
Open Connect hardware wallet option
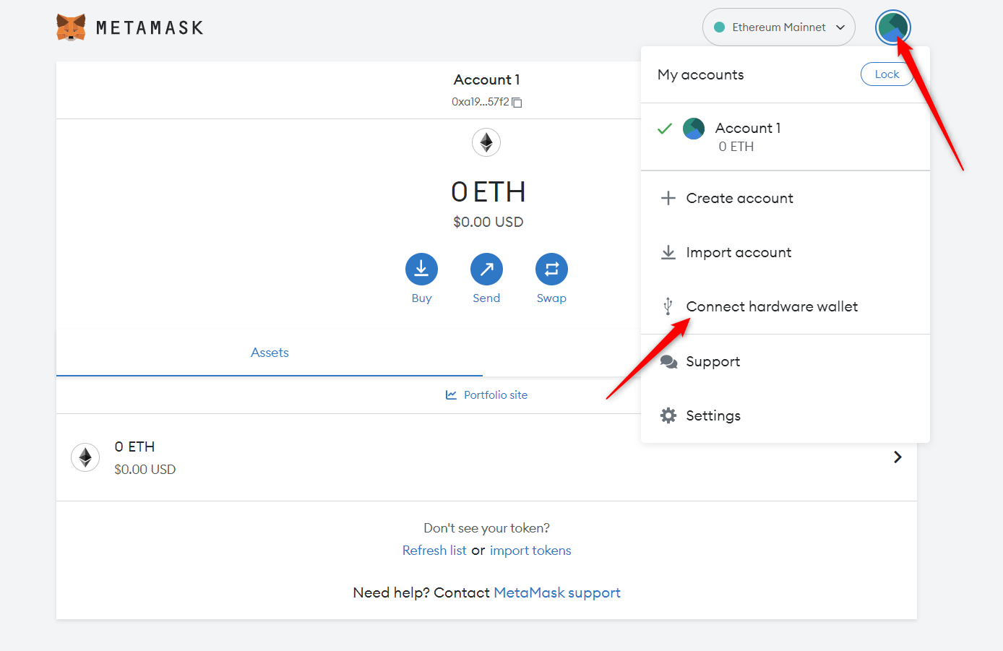pos(772,306)
